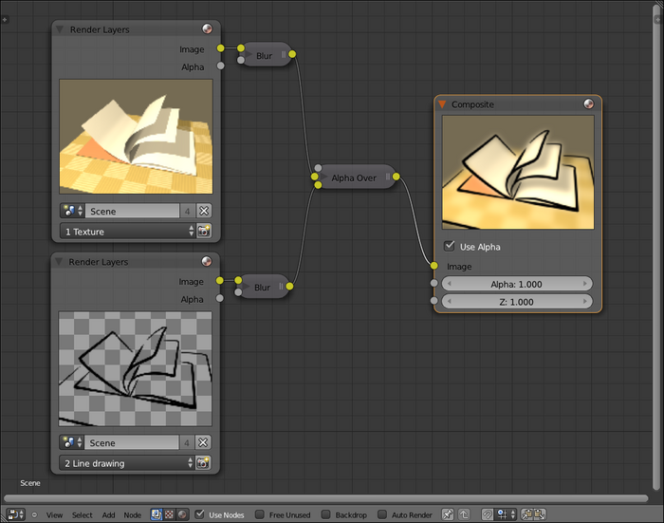The height and width of the screenshot is (523, 664).
Task: Click the Alpha Over node
Action: [x=354, y=177]
